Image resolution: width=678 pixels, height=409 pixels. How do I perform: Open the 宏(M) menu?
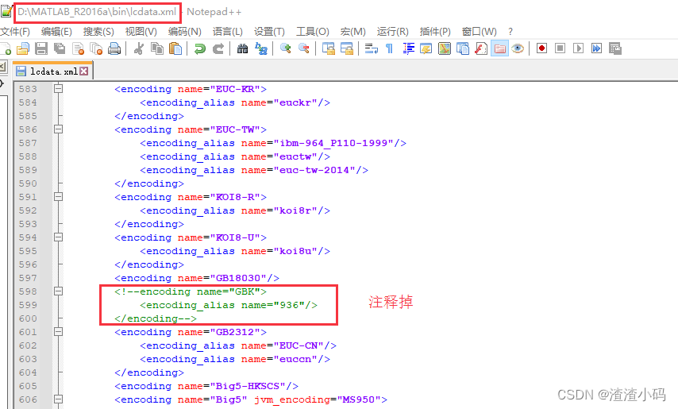(352, 32)
